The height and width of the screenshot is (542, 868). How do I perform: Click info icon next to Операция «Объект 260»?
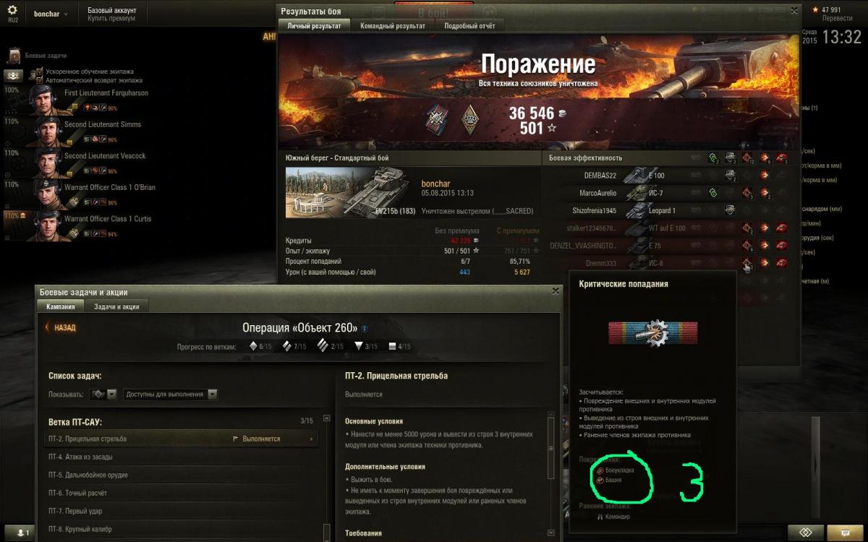pos(365,328)
